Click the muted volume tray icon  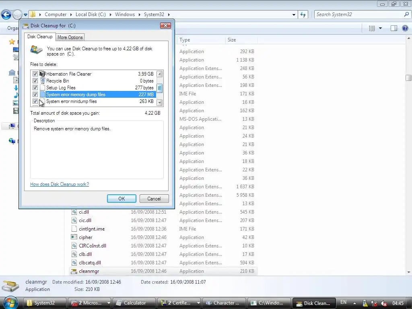384,303
